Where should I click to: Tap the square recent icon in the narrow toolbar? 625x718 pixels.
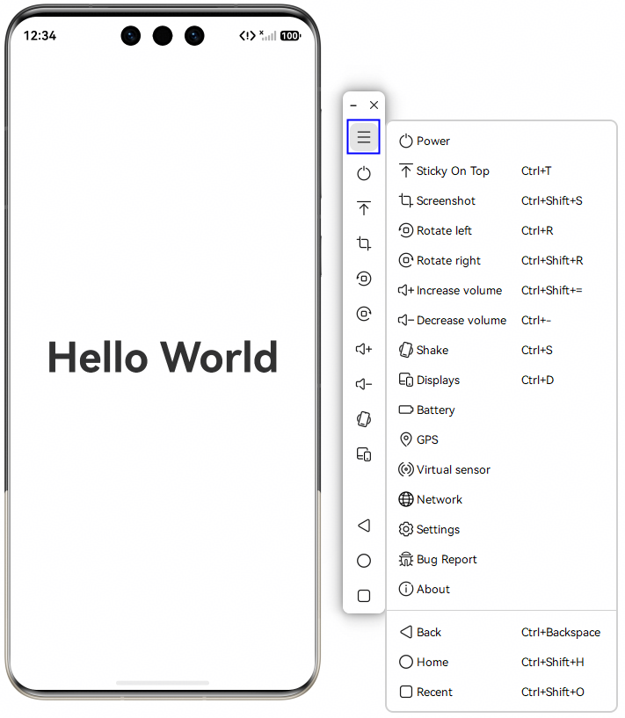(363, 596)
